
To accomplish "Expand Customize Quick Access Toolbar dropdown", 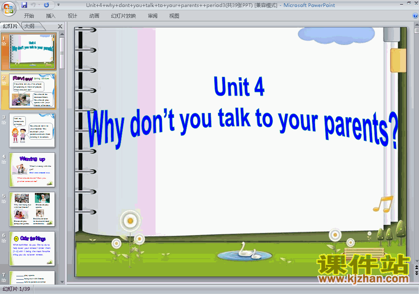I will click(59, 5).
